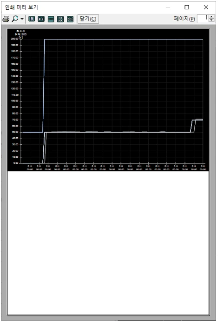
Task: Click the 200.00 y-axis label
Action: 15,39
